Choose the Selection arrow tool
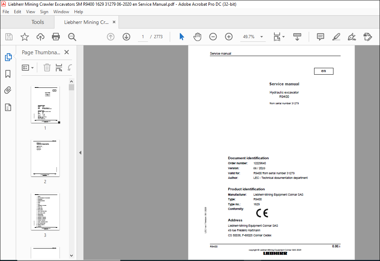This screenshot has height=261, width=380. coord(182,37)
